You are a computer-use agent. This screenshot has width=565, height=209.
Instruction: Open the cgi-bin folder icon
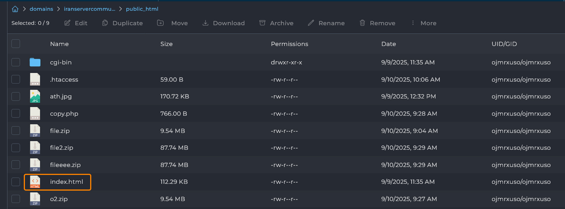click(x=35, y=62)
